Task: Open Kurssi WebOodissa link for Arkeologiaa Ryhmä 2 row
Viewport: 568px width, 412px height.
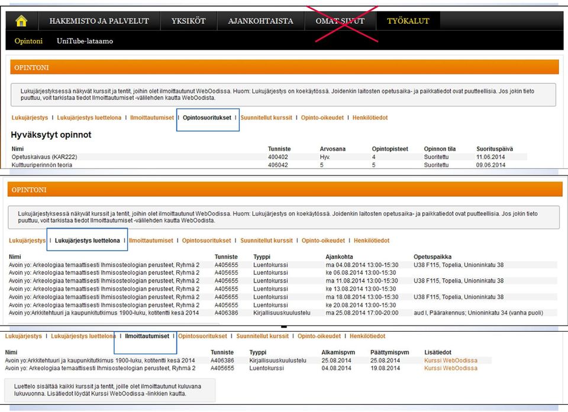Action: 451,368
